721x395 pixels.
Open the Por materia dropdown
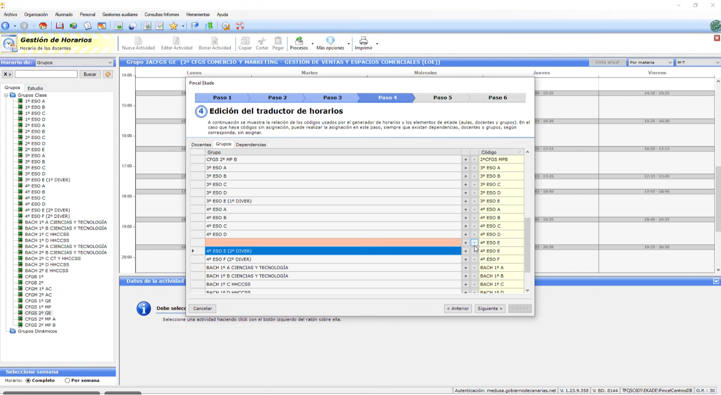point(650,63)
